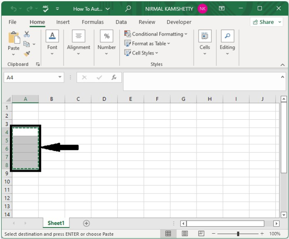Viewport: 289px width, 239px height.
Task: Open Customize Quick Access Toolbar arrow
Action: [57, 9]
